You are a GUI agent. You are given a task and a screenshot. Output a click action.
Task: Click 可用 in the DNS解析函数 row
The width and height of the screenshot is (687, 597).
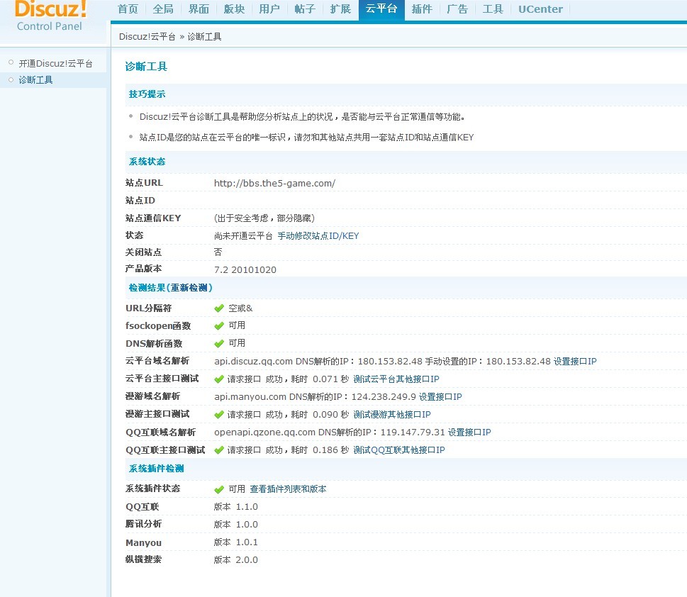(x=237, y=343)
